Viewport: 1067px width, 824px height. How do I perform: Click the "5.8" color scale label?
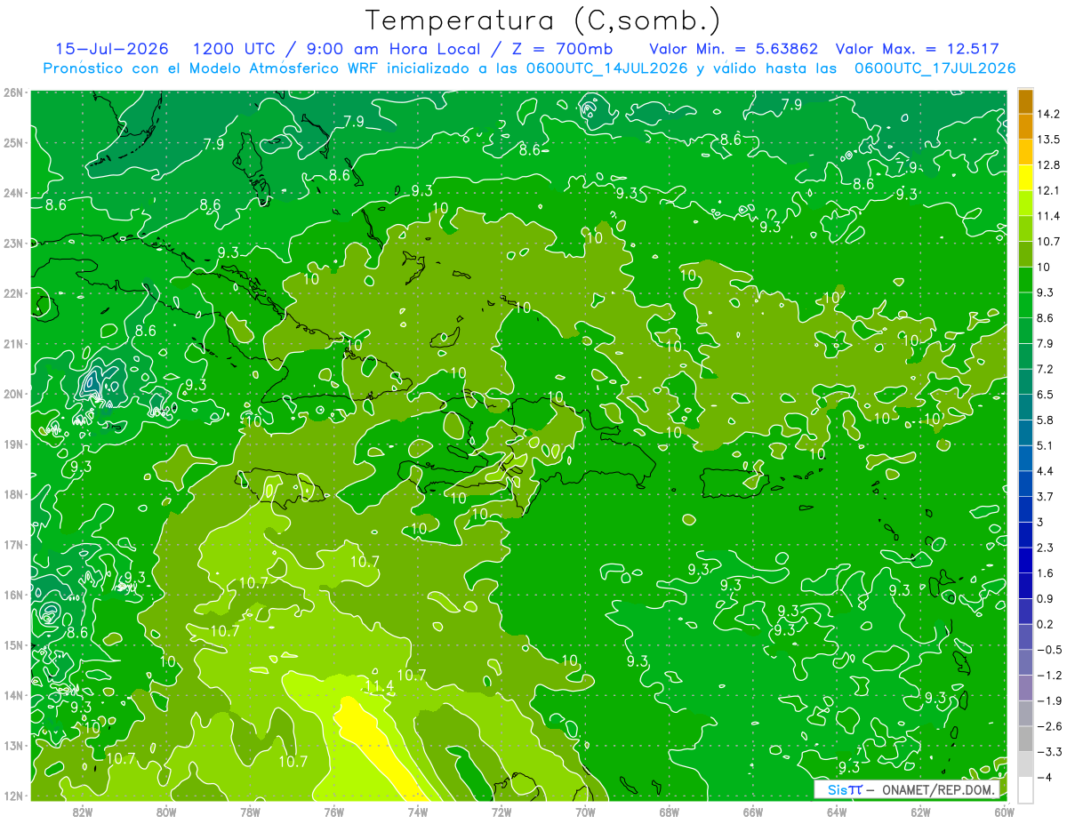[1047, 420]
